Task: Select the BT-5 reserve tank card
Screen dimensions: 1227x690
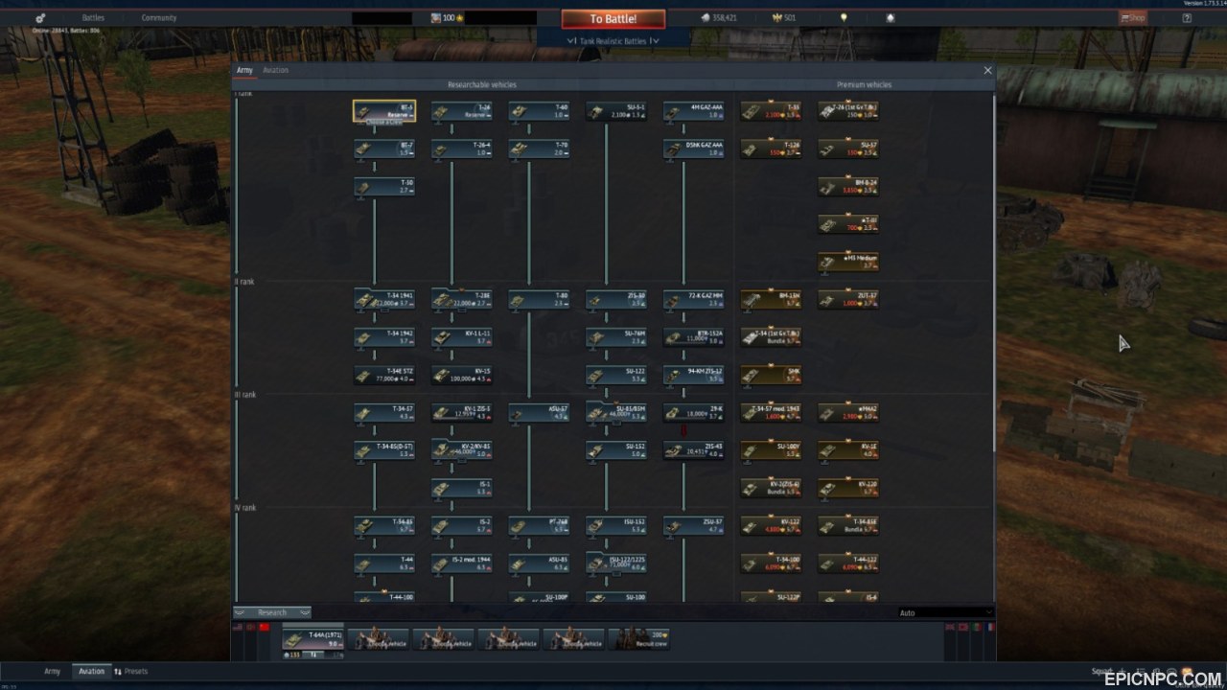Action: click(x=384, y=111)
